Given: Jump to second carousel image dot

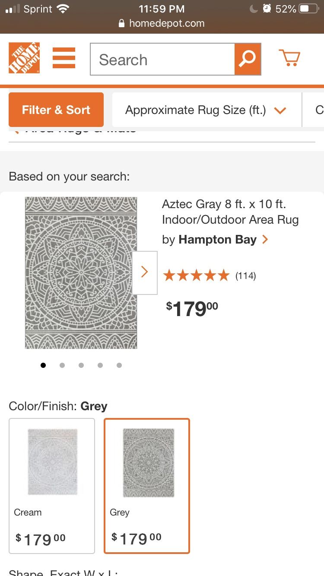Looking at the screenshot, I should pos(62,365).
